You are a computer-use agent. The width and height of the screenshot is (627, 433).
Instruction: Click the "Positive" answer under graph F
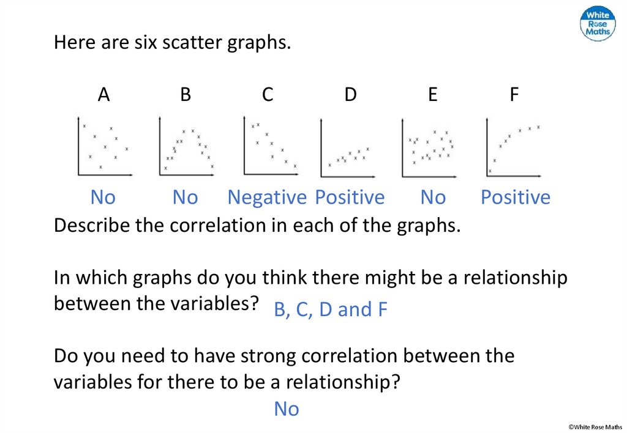pos(515,198)
